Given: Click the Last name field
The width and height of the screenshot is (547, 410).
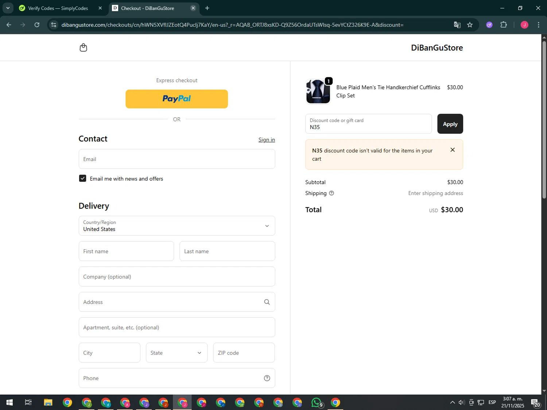Looking at the screenshot, I should pos(227,251).
